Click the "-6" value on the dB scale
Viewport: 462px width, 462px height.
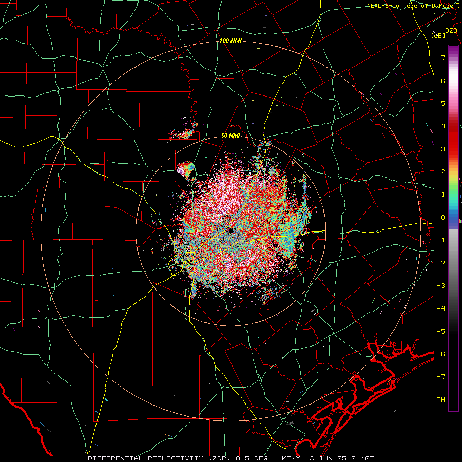[441, 354]
